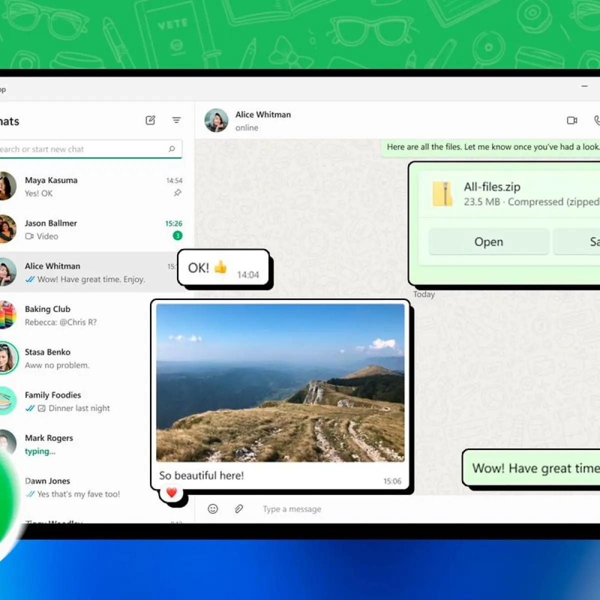Click the search or start new chat field
This screenshot has width=600, height=600.
(x=90, y=149)
